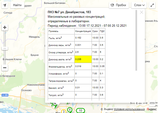Image resolution: width=159 pixels, height=113 pixels.
Task: Zoom in with the plus button
Action: pyautogui.click(x=5, y=27)
